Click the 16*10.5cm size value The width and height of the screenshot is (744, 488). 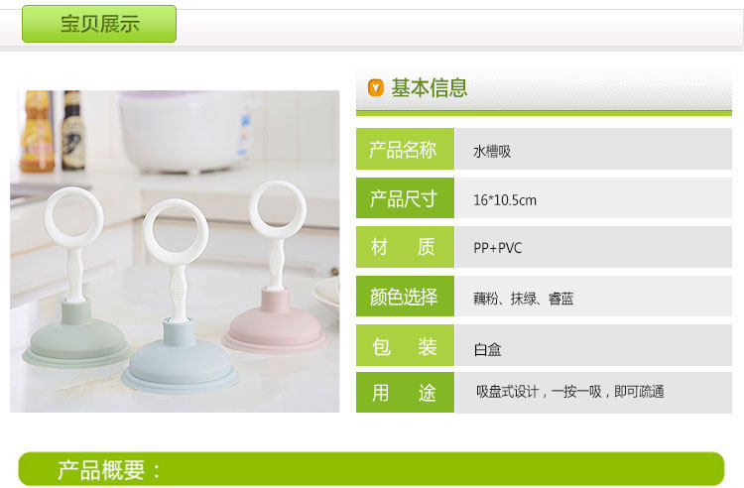coord(504,200)
